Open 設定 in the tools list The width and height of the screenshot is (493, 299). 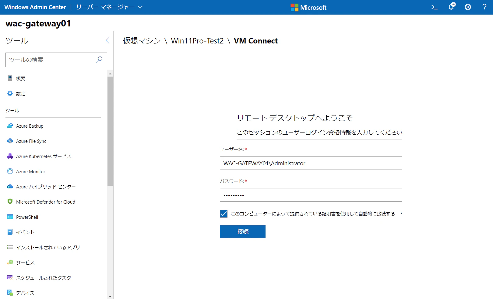(21, 94)
